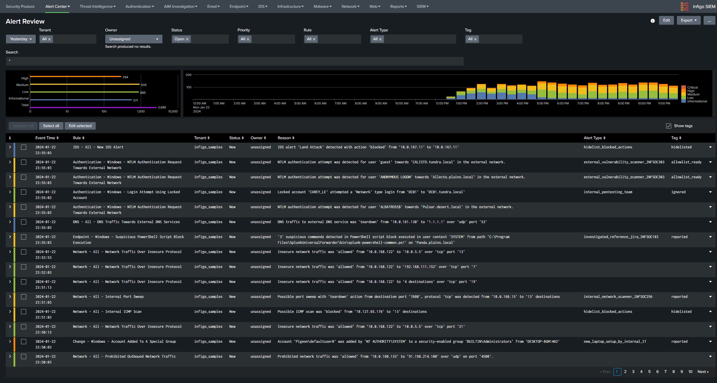
Task: Select checkbox for DNS Traffic Towards External DNS row
Action: tap(24, 222)
